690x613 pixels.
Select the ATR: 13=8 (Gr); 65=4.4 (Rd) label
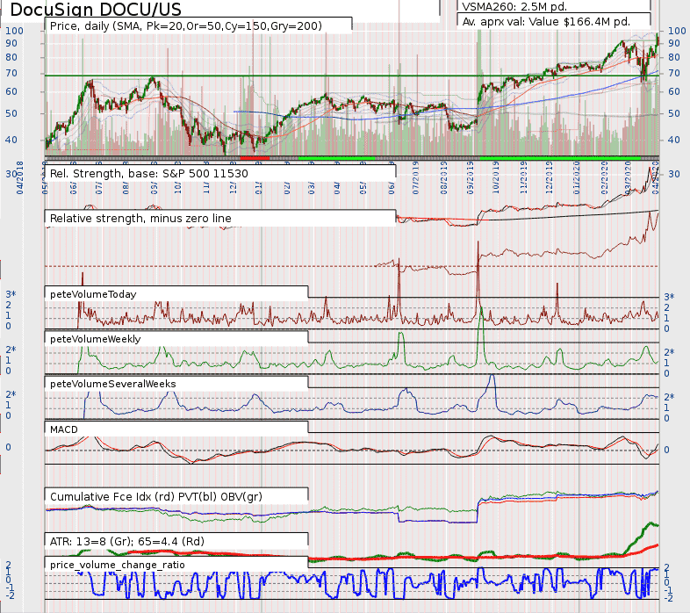click(127, 541)
